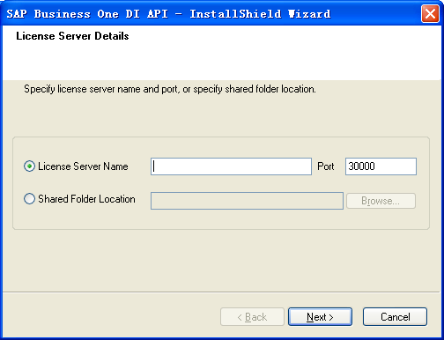Click the "Shared Folder Location" label text
This screenshot has width=444, height=340.
coord(86,199)
